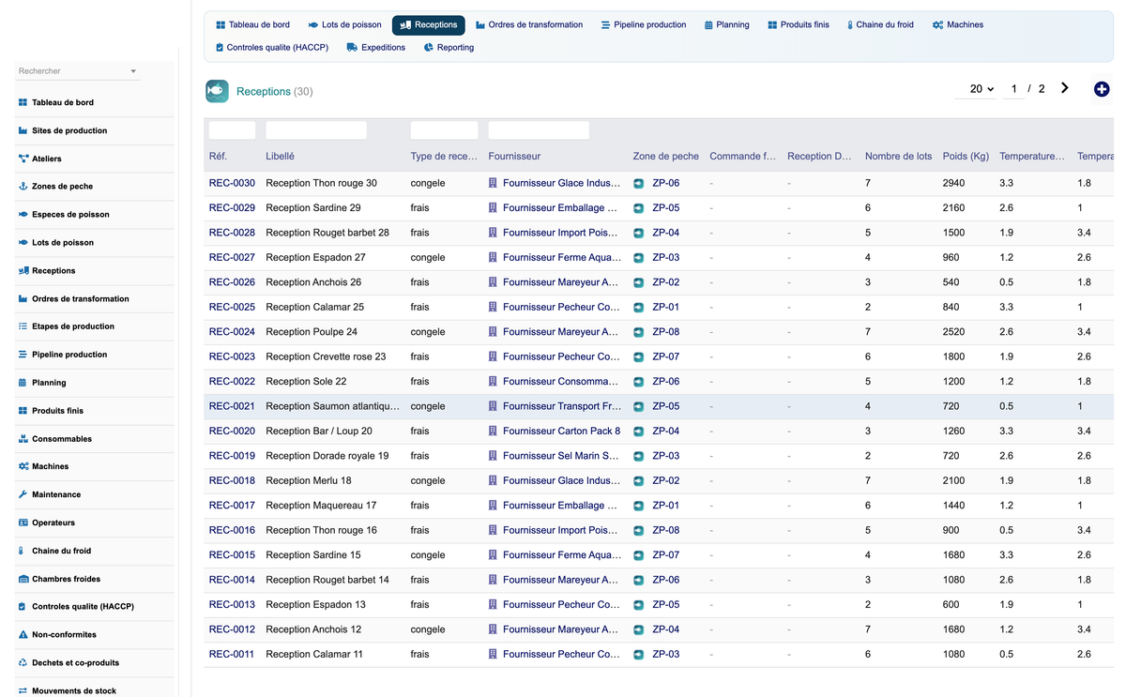Open the Rechercher dropdown in sidebar
This screenshot has height=697, width=1126.
pyautogui.click(x=78, y=71)
